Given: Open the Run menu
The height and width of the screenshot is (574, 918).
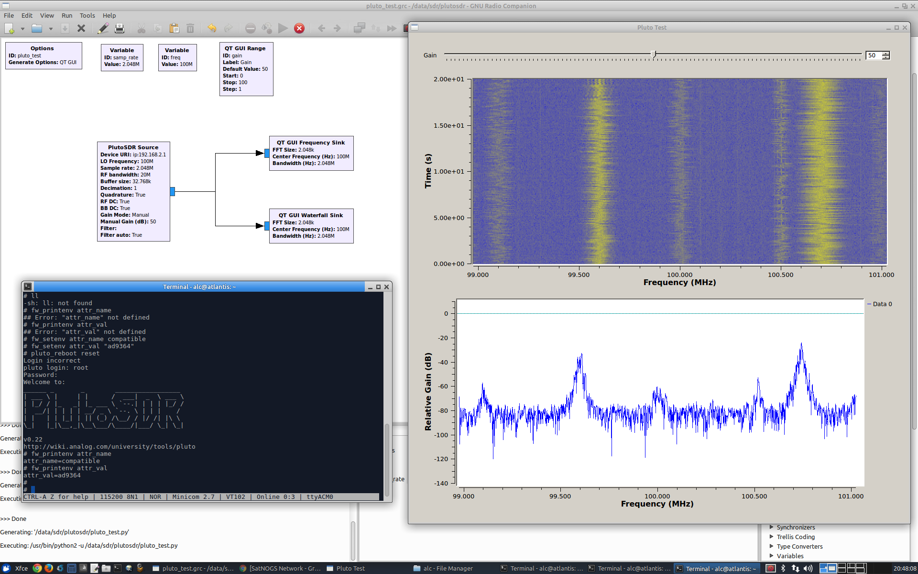Looking at the screenshot, I should click(x=67, y=15).
